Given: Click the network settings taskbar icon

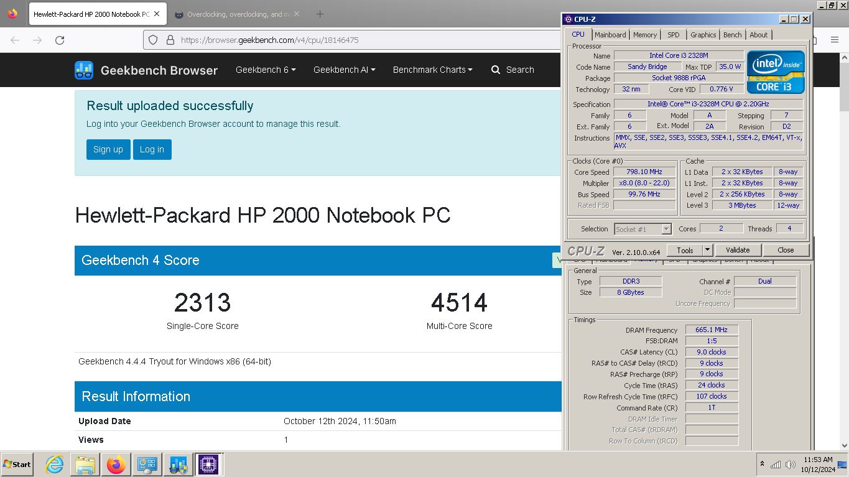Looking at the screenshot, I should point(178,465).
